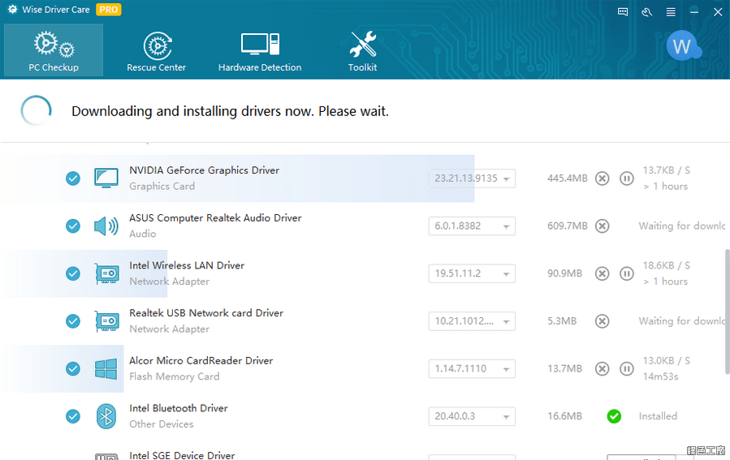The height and width of the screenshot is (460, 730).
Task: Uncheck ASUS Realtek Audio Driver checkbox
Action: 72,226
